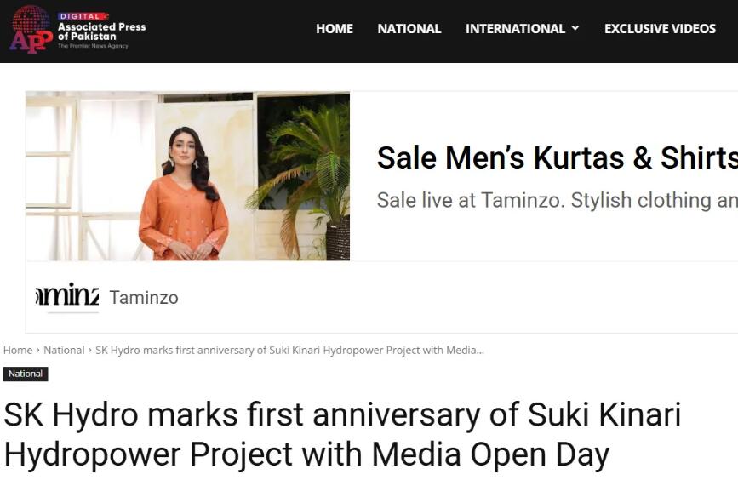Select the INTERNATIONAL menu label
Viewport: 738px width, 480px height.
(515, 29)
